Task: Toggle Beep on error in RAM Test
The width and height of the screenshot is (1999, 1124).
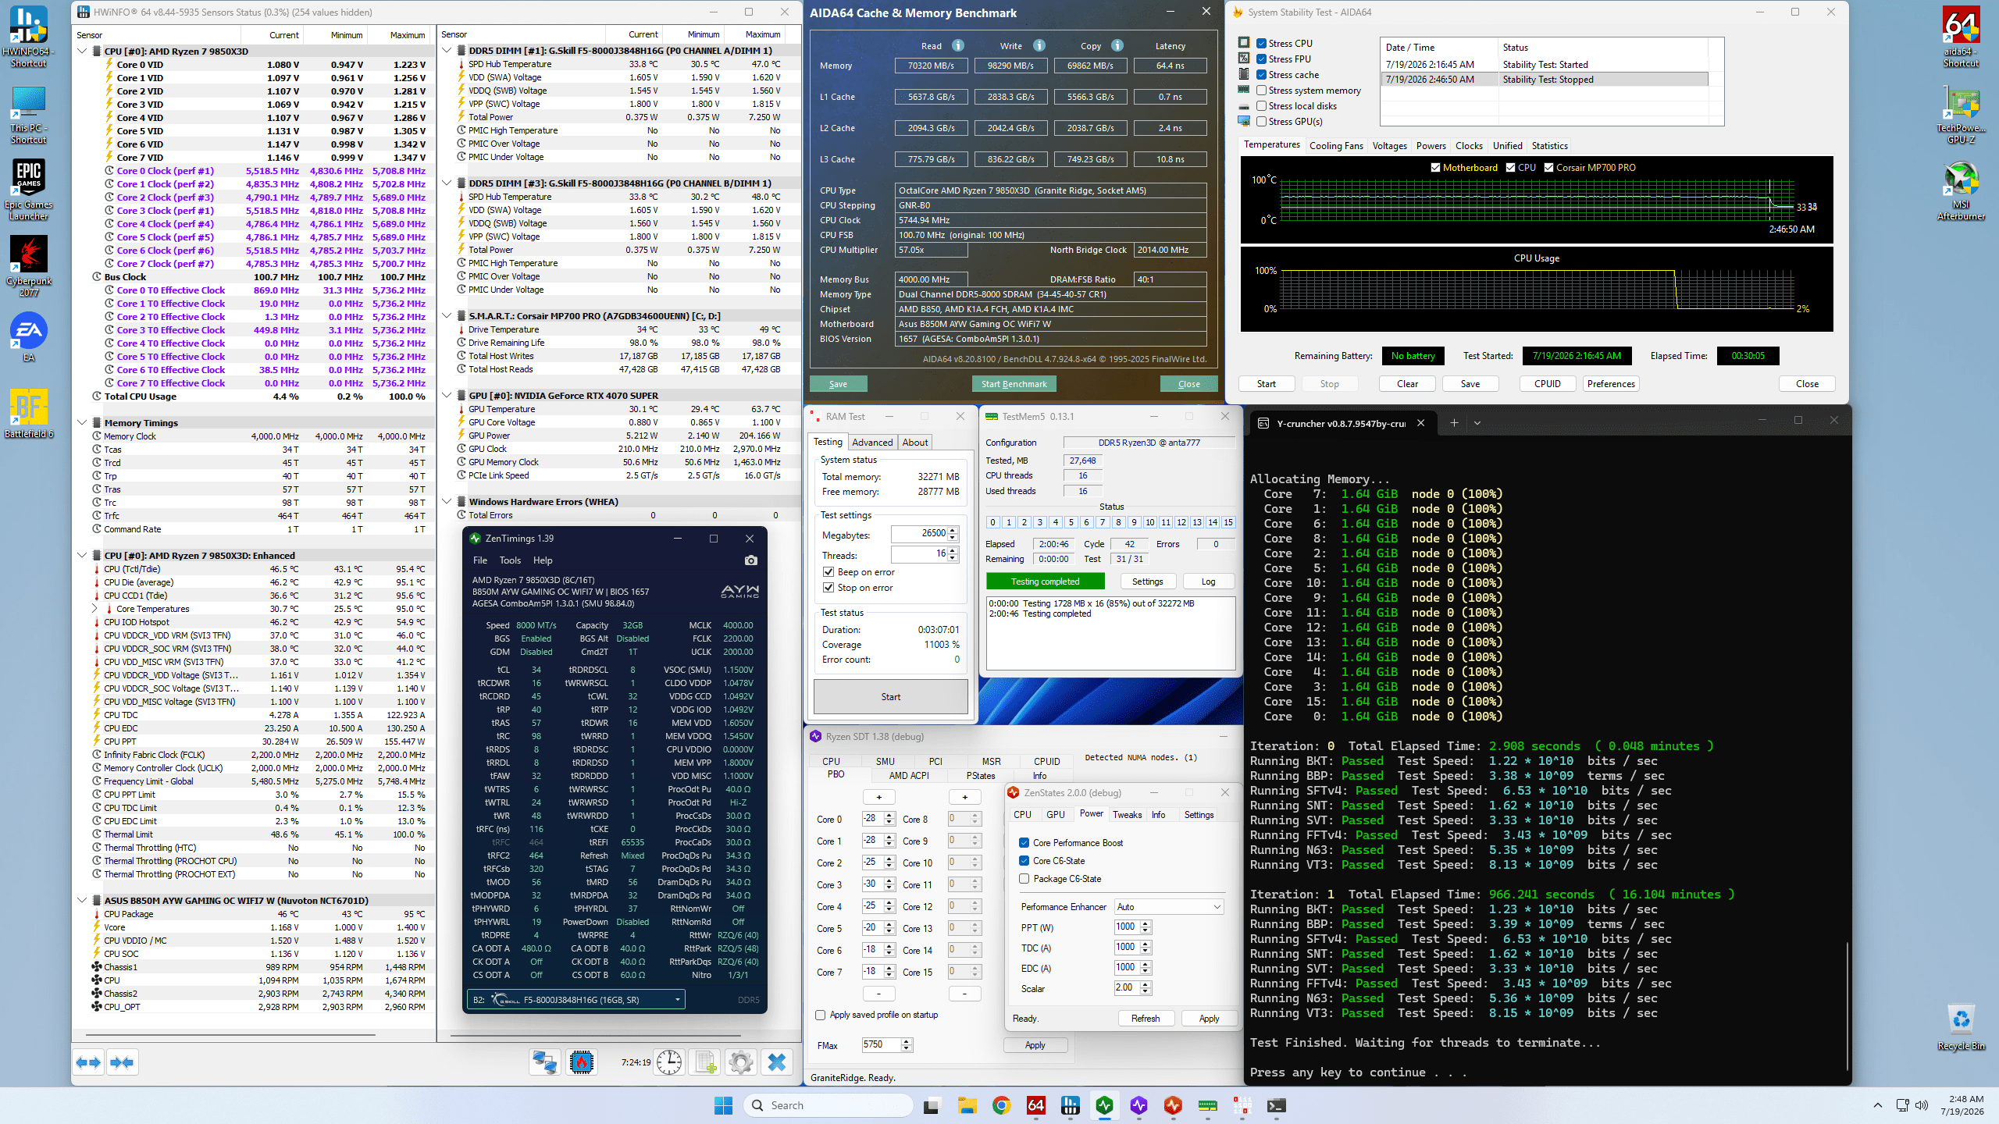Action: [828, 572]
